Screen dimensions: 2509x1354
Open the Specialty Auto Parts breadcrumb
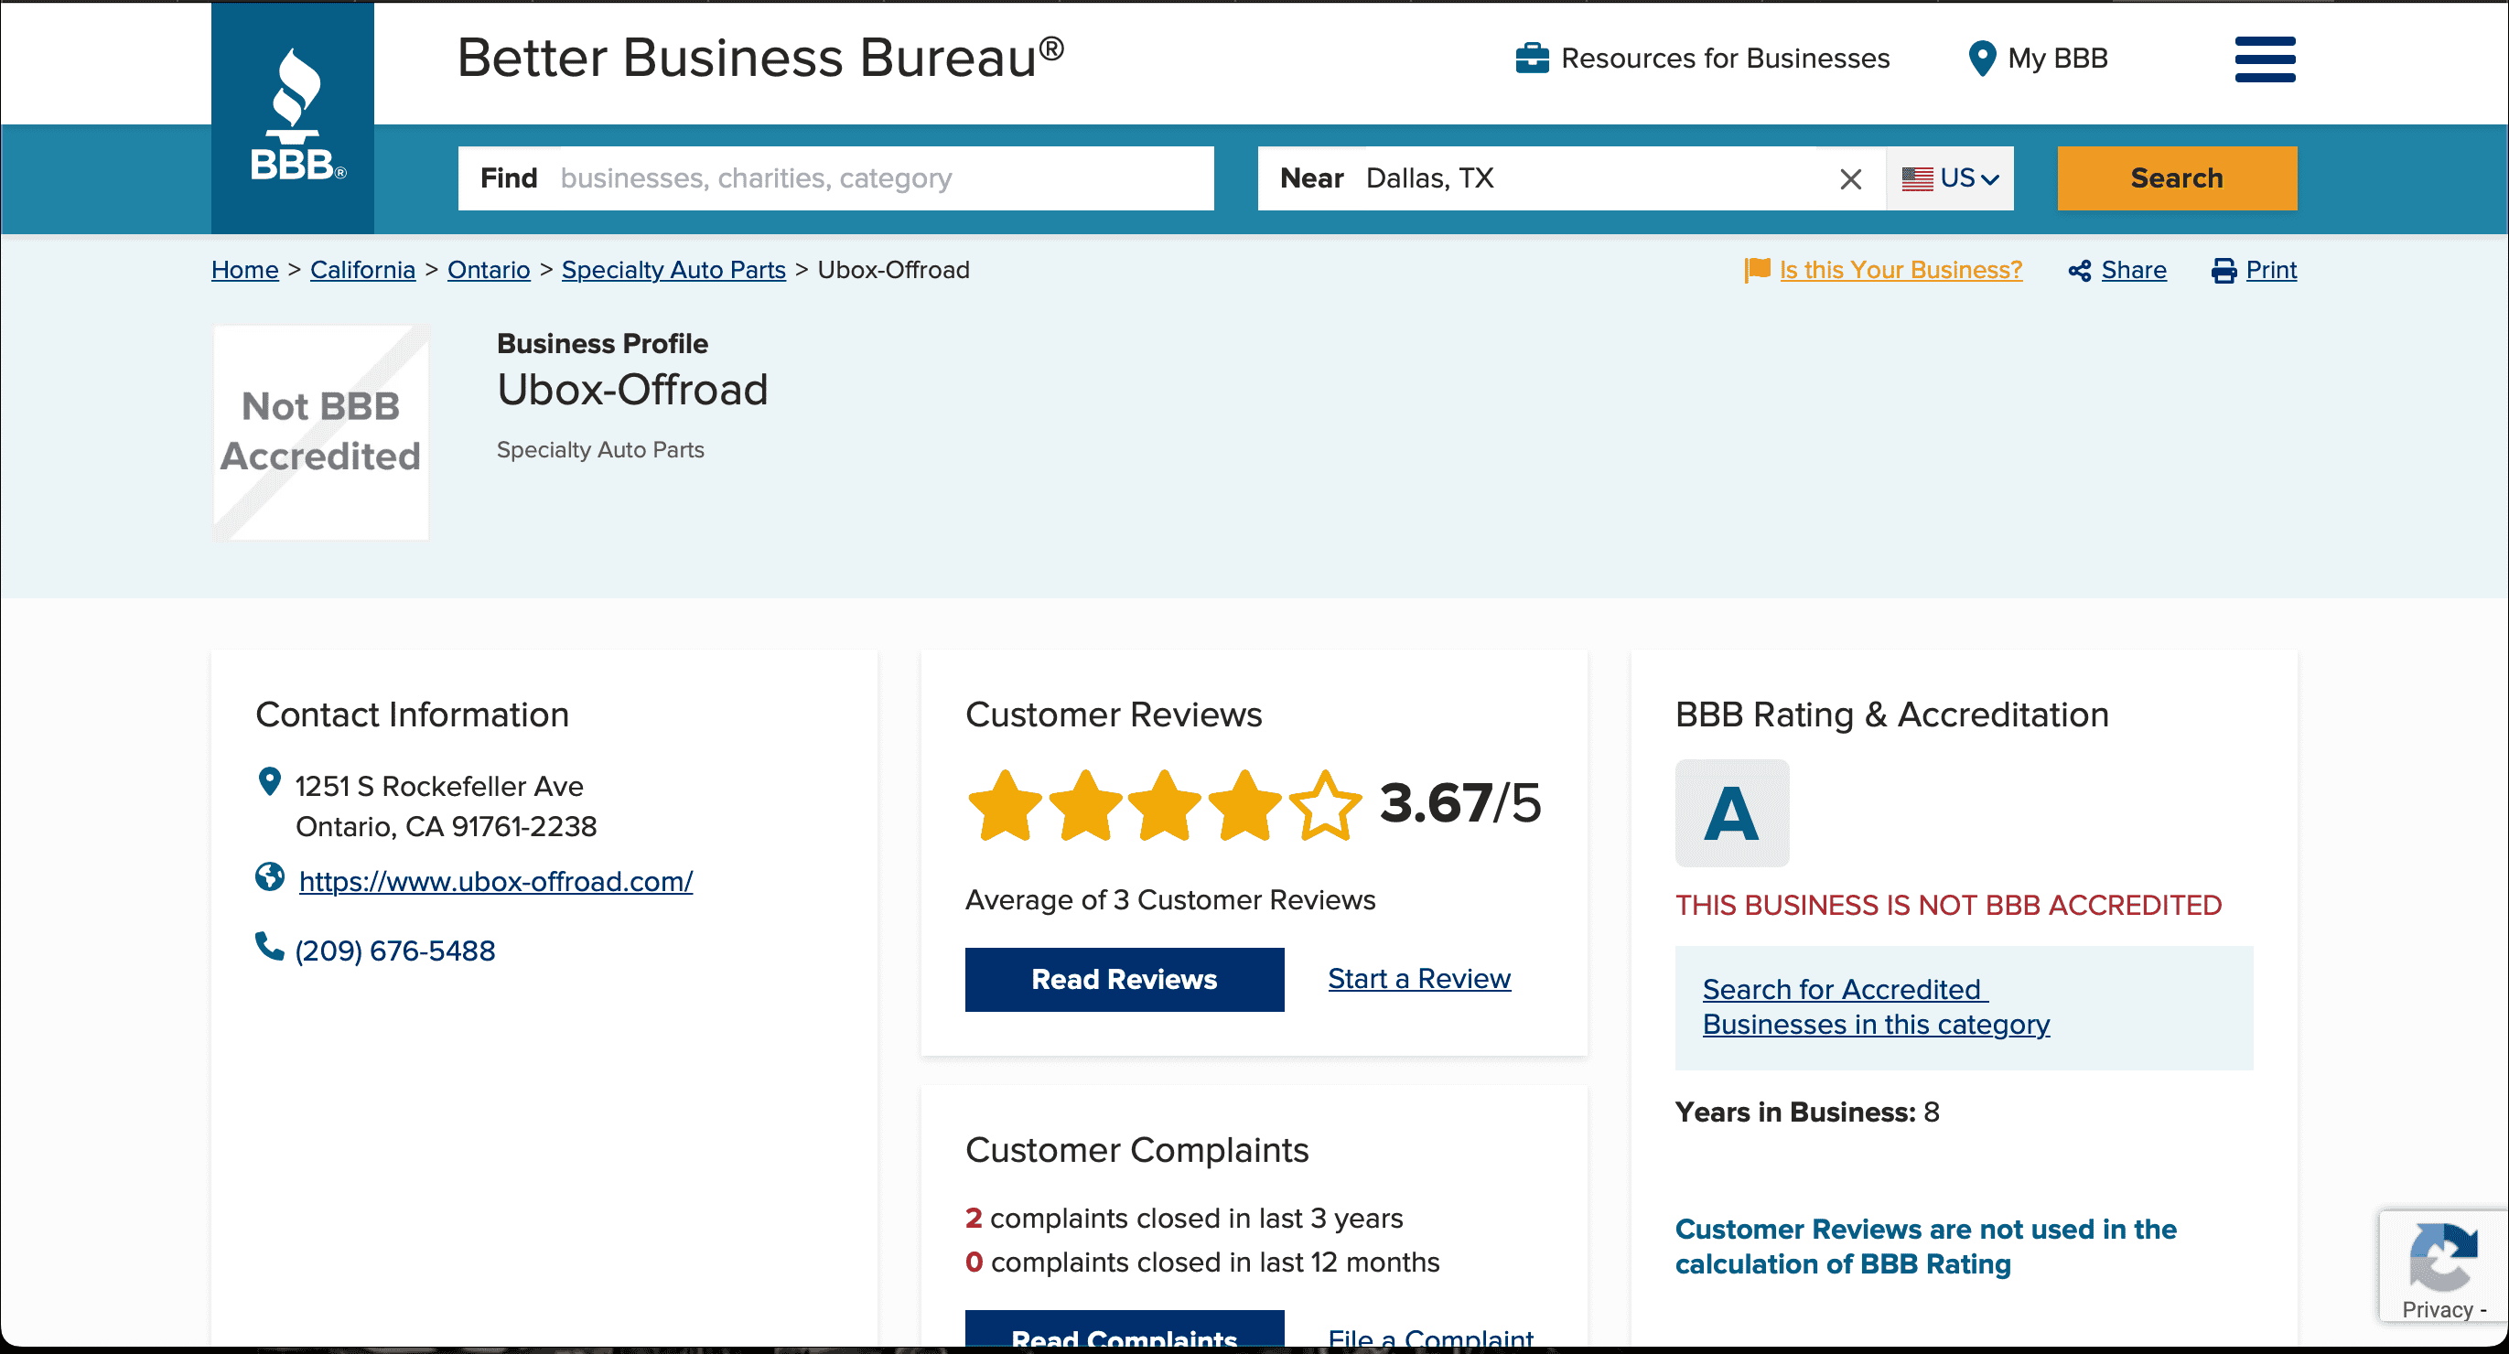673,270
